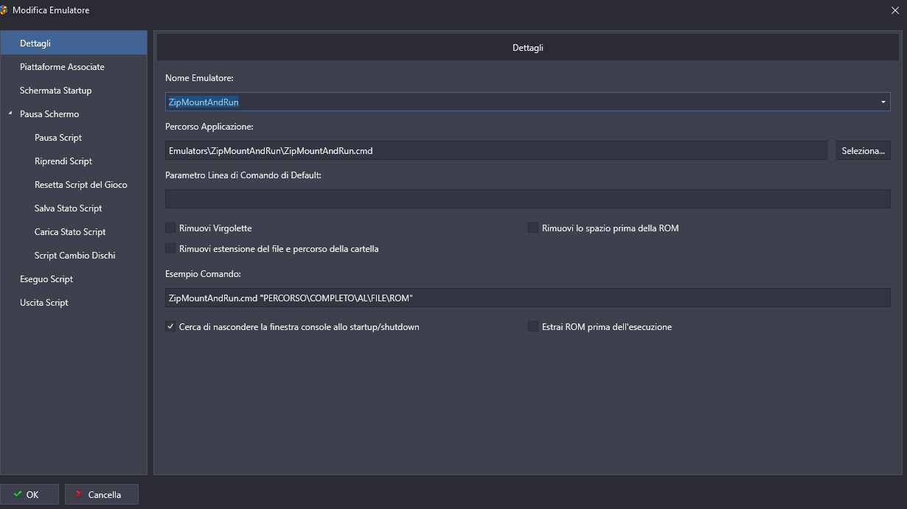The width and height of the screenshot is (907, 509).
Task: Check Rimuovi estensione del file e percorso
Action: tap(171, 249)
